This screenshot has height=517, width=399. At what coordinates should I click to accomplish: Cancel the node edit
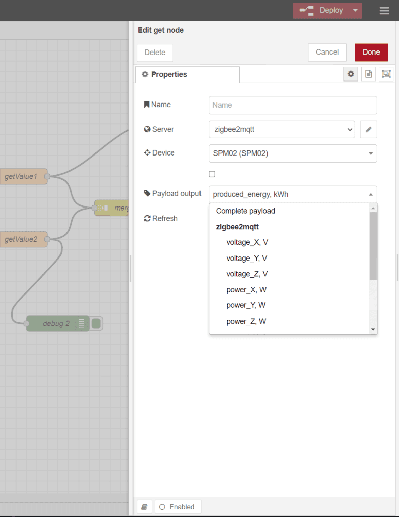click(327, 52)
